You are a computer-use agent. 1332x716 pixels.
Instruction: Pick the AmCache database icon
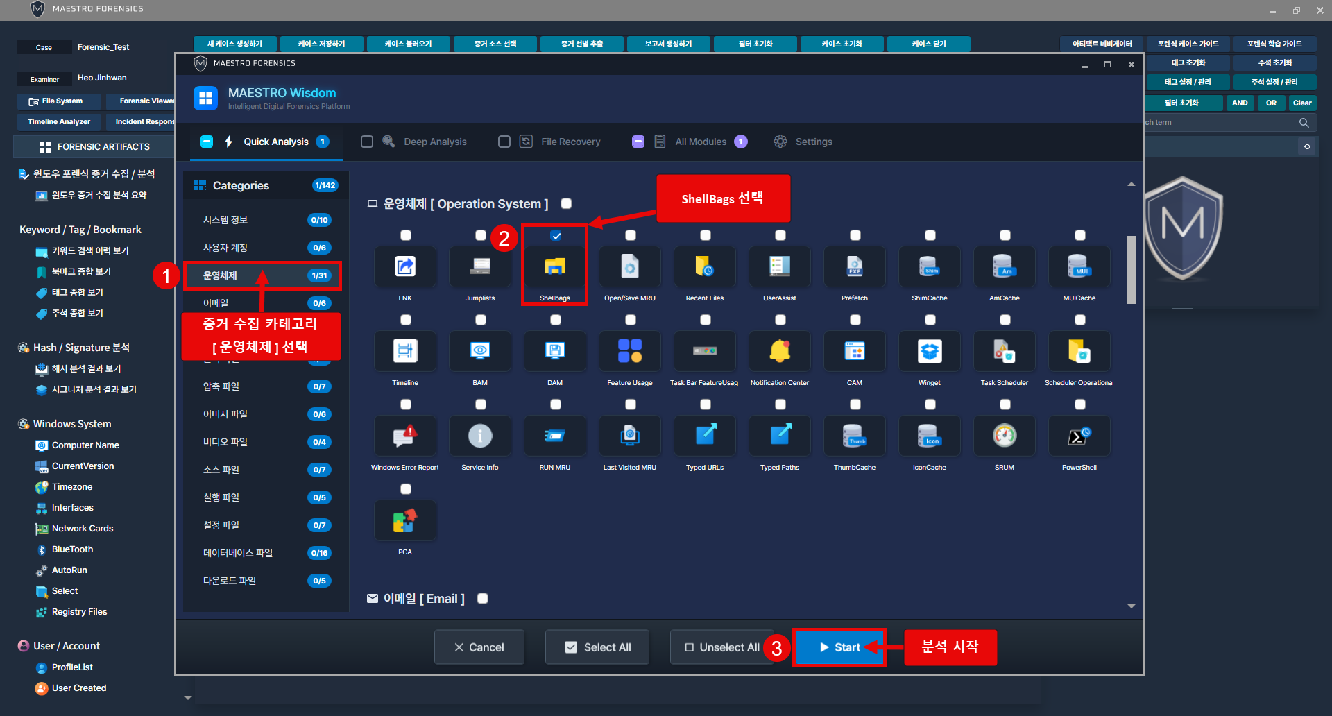coord(1005,266)
